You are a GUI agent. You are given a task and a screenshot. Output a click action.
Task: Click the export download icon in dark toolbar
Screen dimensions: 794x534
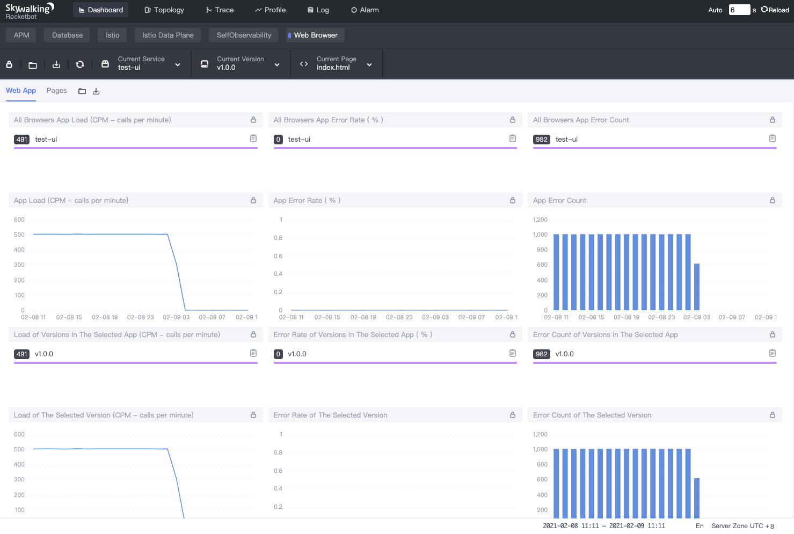[56, 64]
